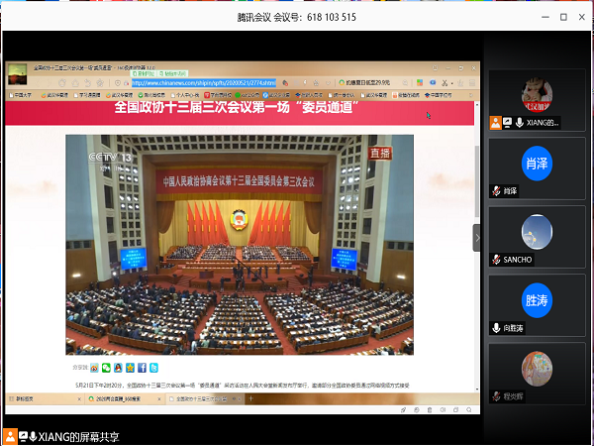Image resolution: width=594 pixels, height=446 pixels.
Task: Switch to the 新标签页 tab
Action: tap(45, 399)
